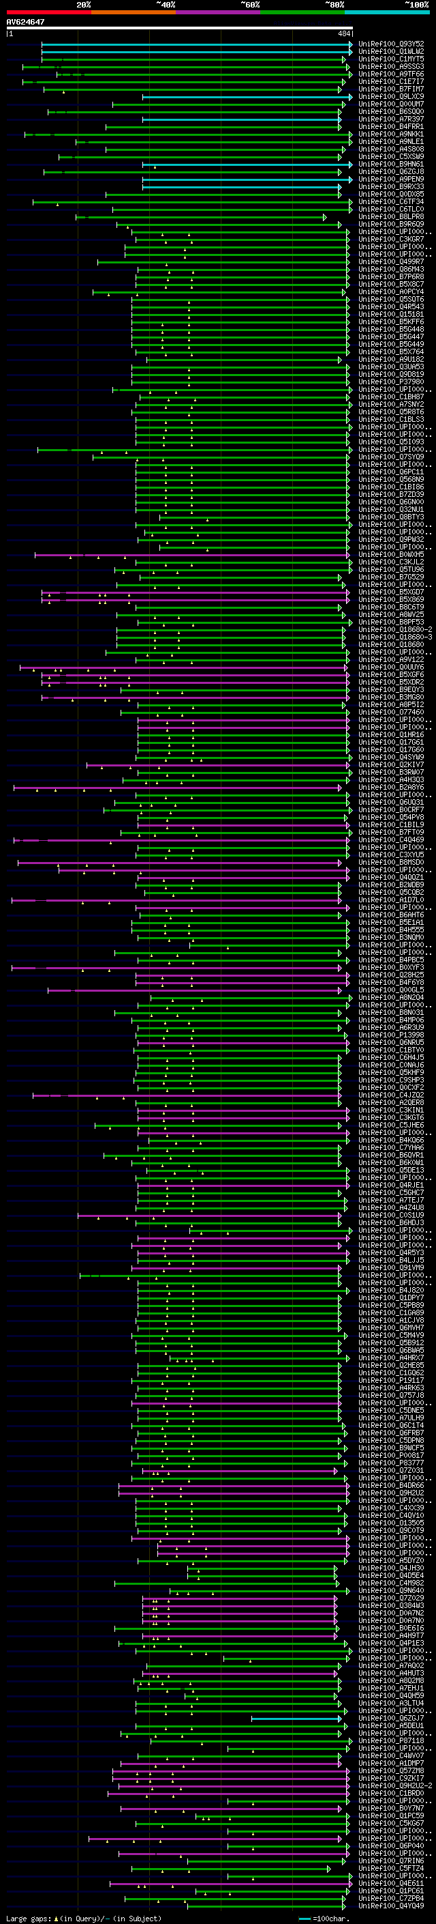Click UniRef100_C5XSW9 text
This screenshot has width=436, height=1924.
coord(391,157)
